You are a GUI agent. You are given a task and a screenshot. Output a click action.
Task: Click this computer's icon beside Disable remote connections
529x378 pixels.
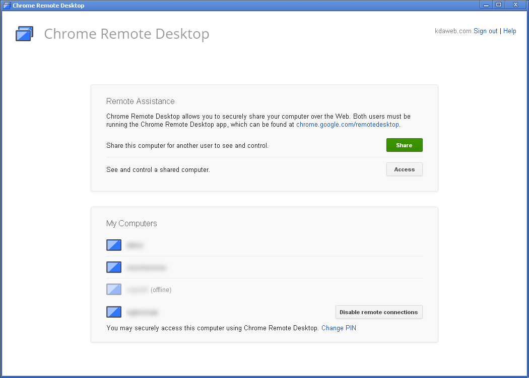114,312
